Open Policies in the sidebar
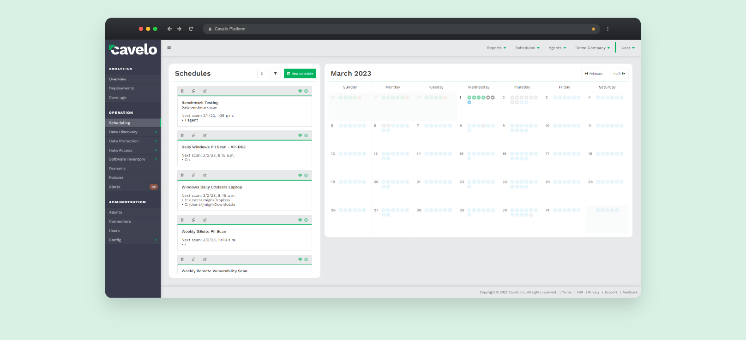The height and width of the screenshot is (340, 746). tap(133, 178)
